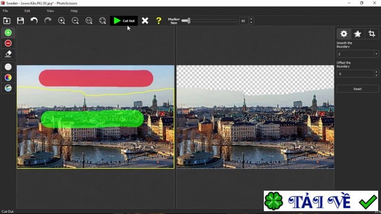Select the green foreground marker tool
Image resolution: width=381 pixels, height=214 pixels.
8,32
